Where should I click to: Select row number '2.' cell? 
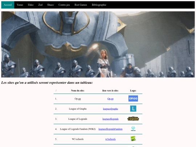coord(56,109)
